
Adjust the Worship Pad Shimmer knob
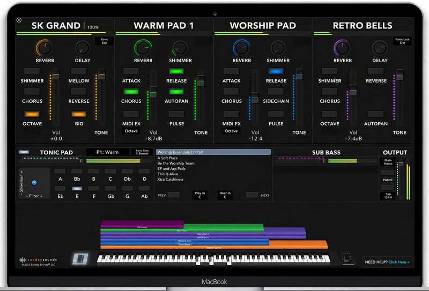pos(278,48)
